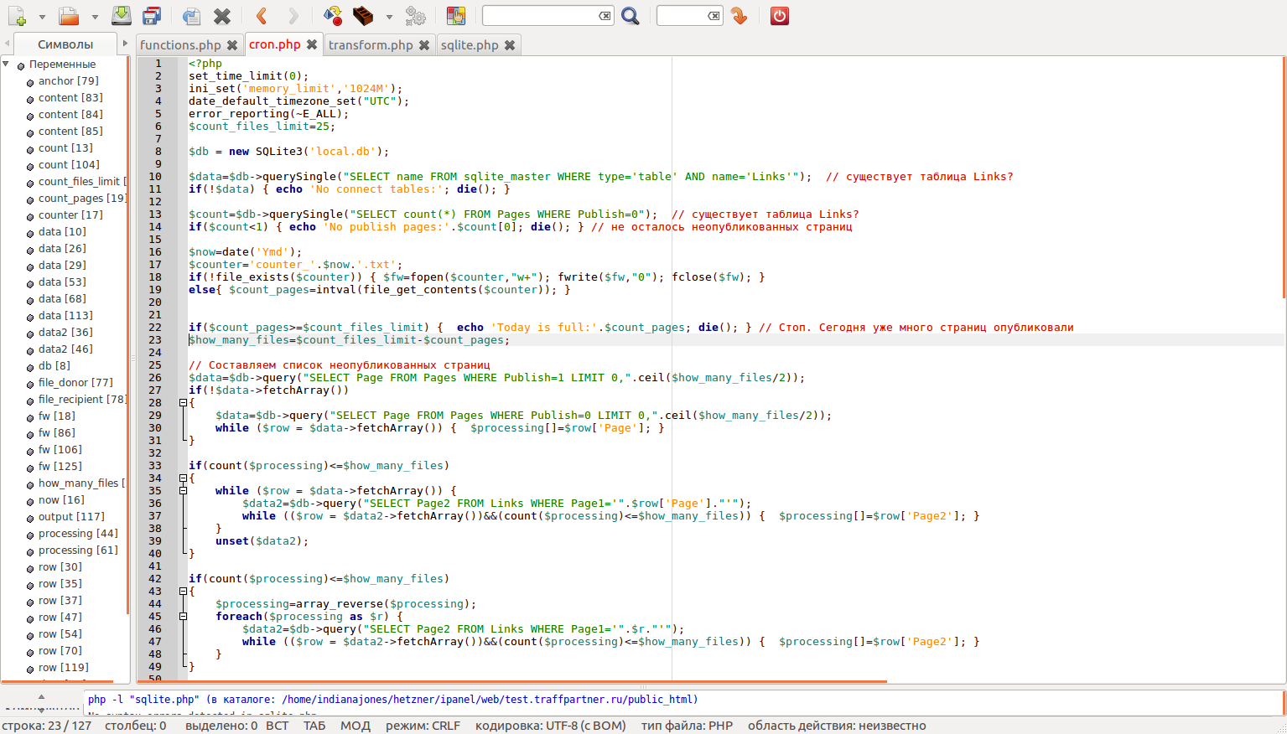The image size is (1287, 734).
Task: Select symbol count [13]
Action: [65, 148]
